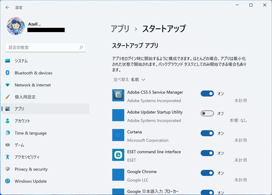The width and height of the screenshot is (272, 195).
Task: Open Windows Update category
Action: [45, 181]
